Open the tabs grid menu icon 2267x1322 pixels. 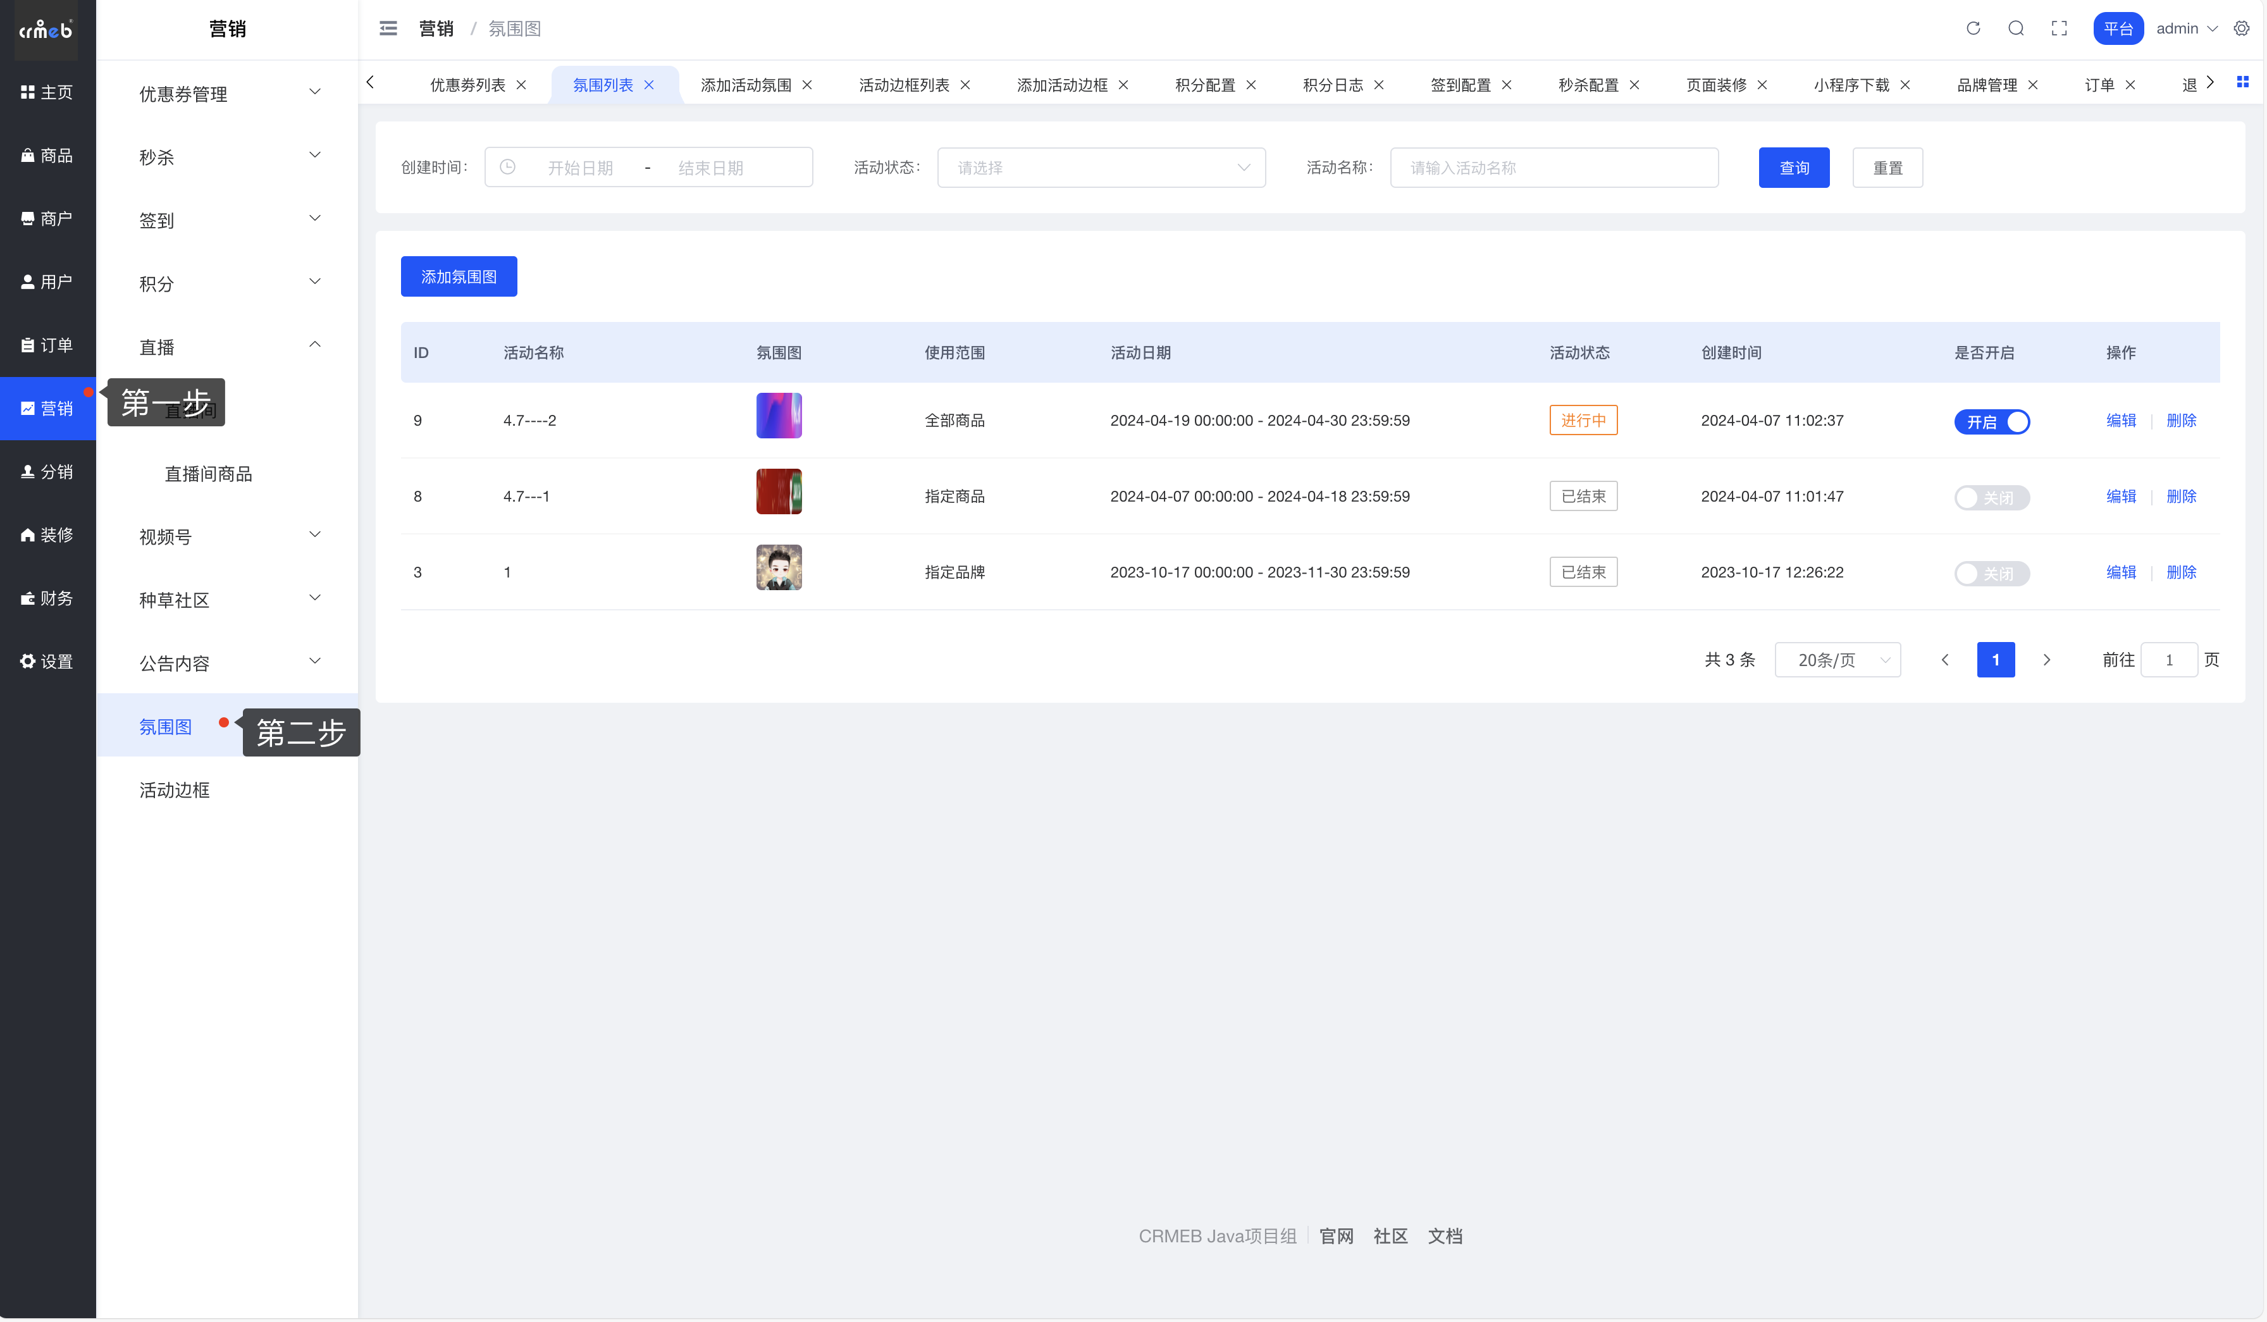2243,83
